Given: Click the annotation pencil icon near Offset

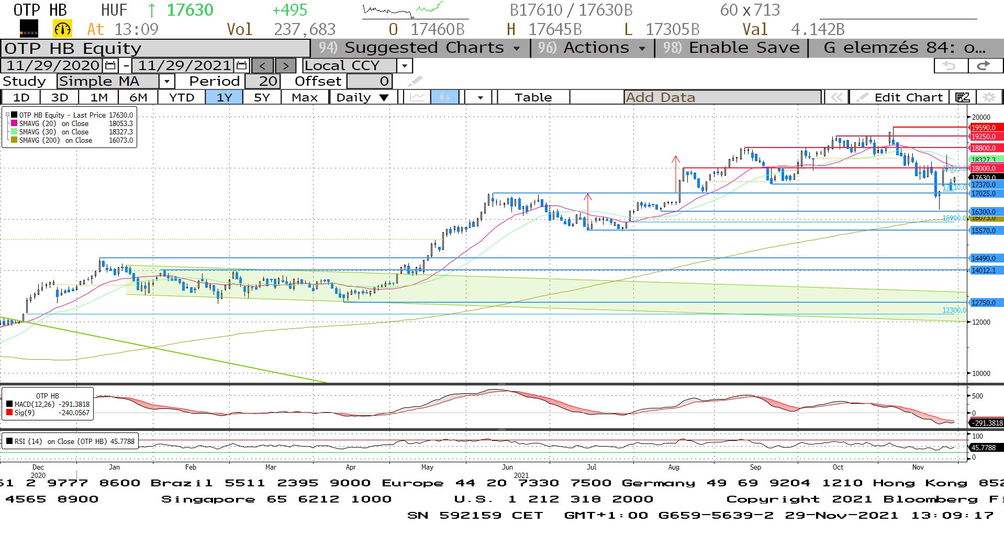Looking at the screenshot, I should pyautogui.click(x=415, y=82).
